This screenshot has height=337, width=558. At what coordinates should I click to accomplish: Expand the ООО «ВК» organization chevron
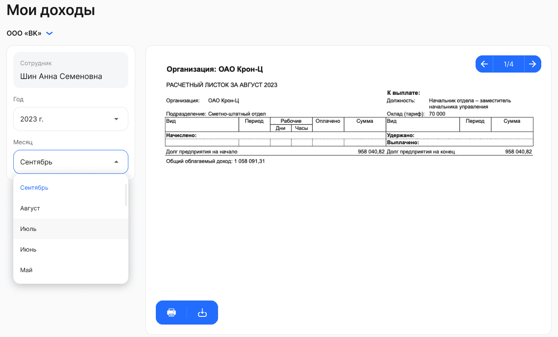(x=49, y=33)
